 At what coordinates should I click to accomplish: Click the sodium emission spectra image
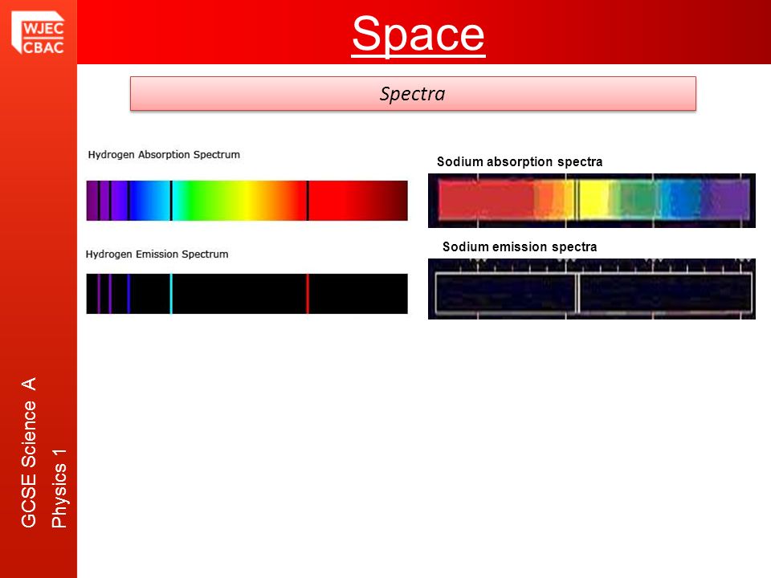592,289
